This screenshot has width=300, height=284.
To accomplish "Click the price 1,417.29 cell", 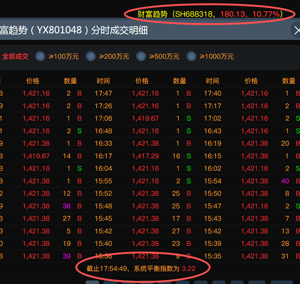I will point(145,156).
